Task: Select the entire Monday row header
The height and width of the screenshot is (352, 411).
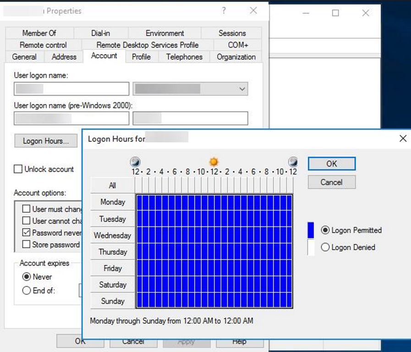Action: click(112, 202)
